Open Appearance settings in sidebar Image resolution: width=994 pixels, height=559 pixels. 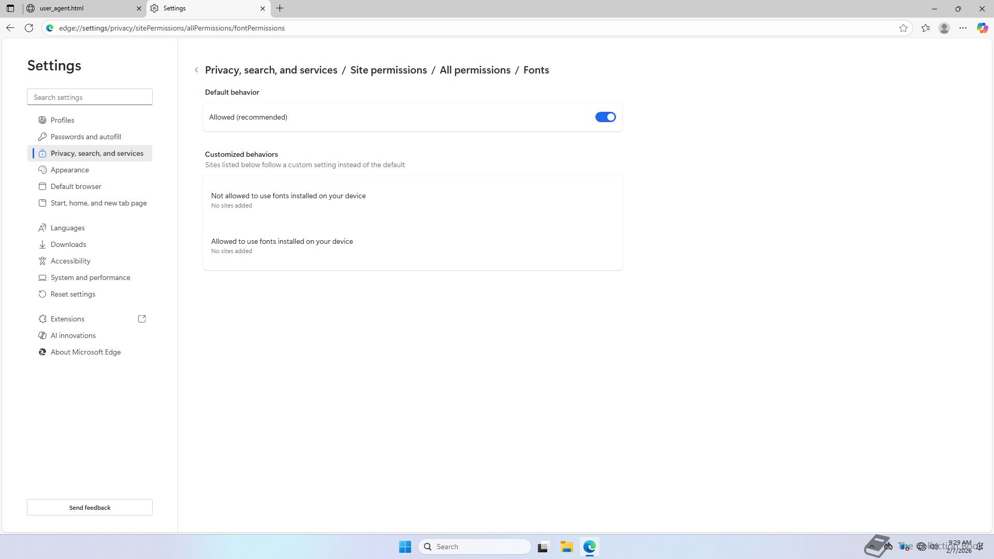click(69, 170)
